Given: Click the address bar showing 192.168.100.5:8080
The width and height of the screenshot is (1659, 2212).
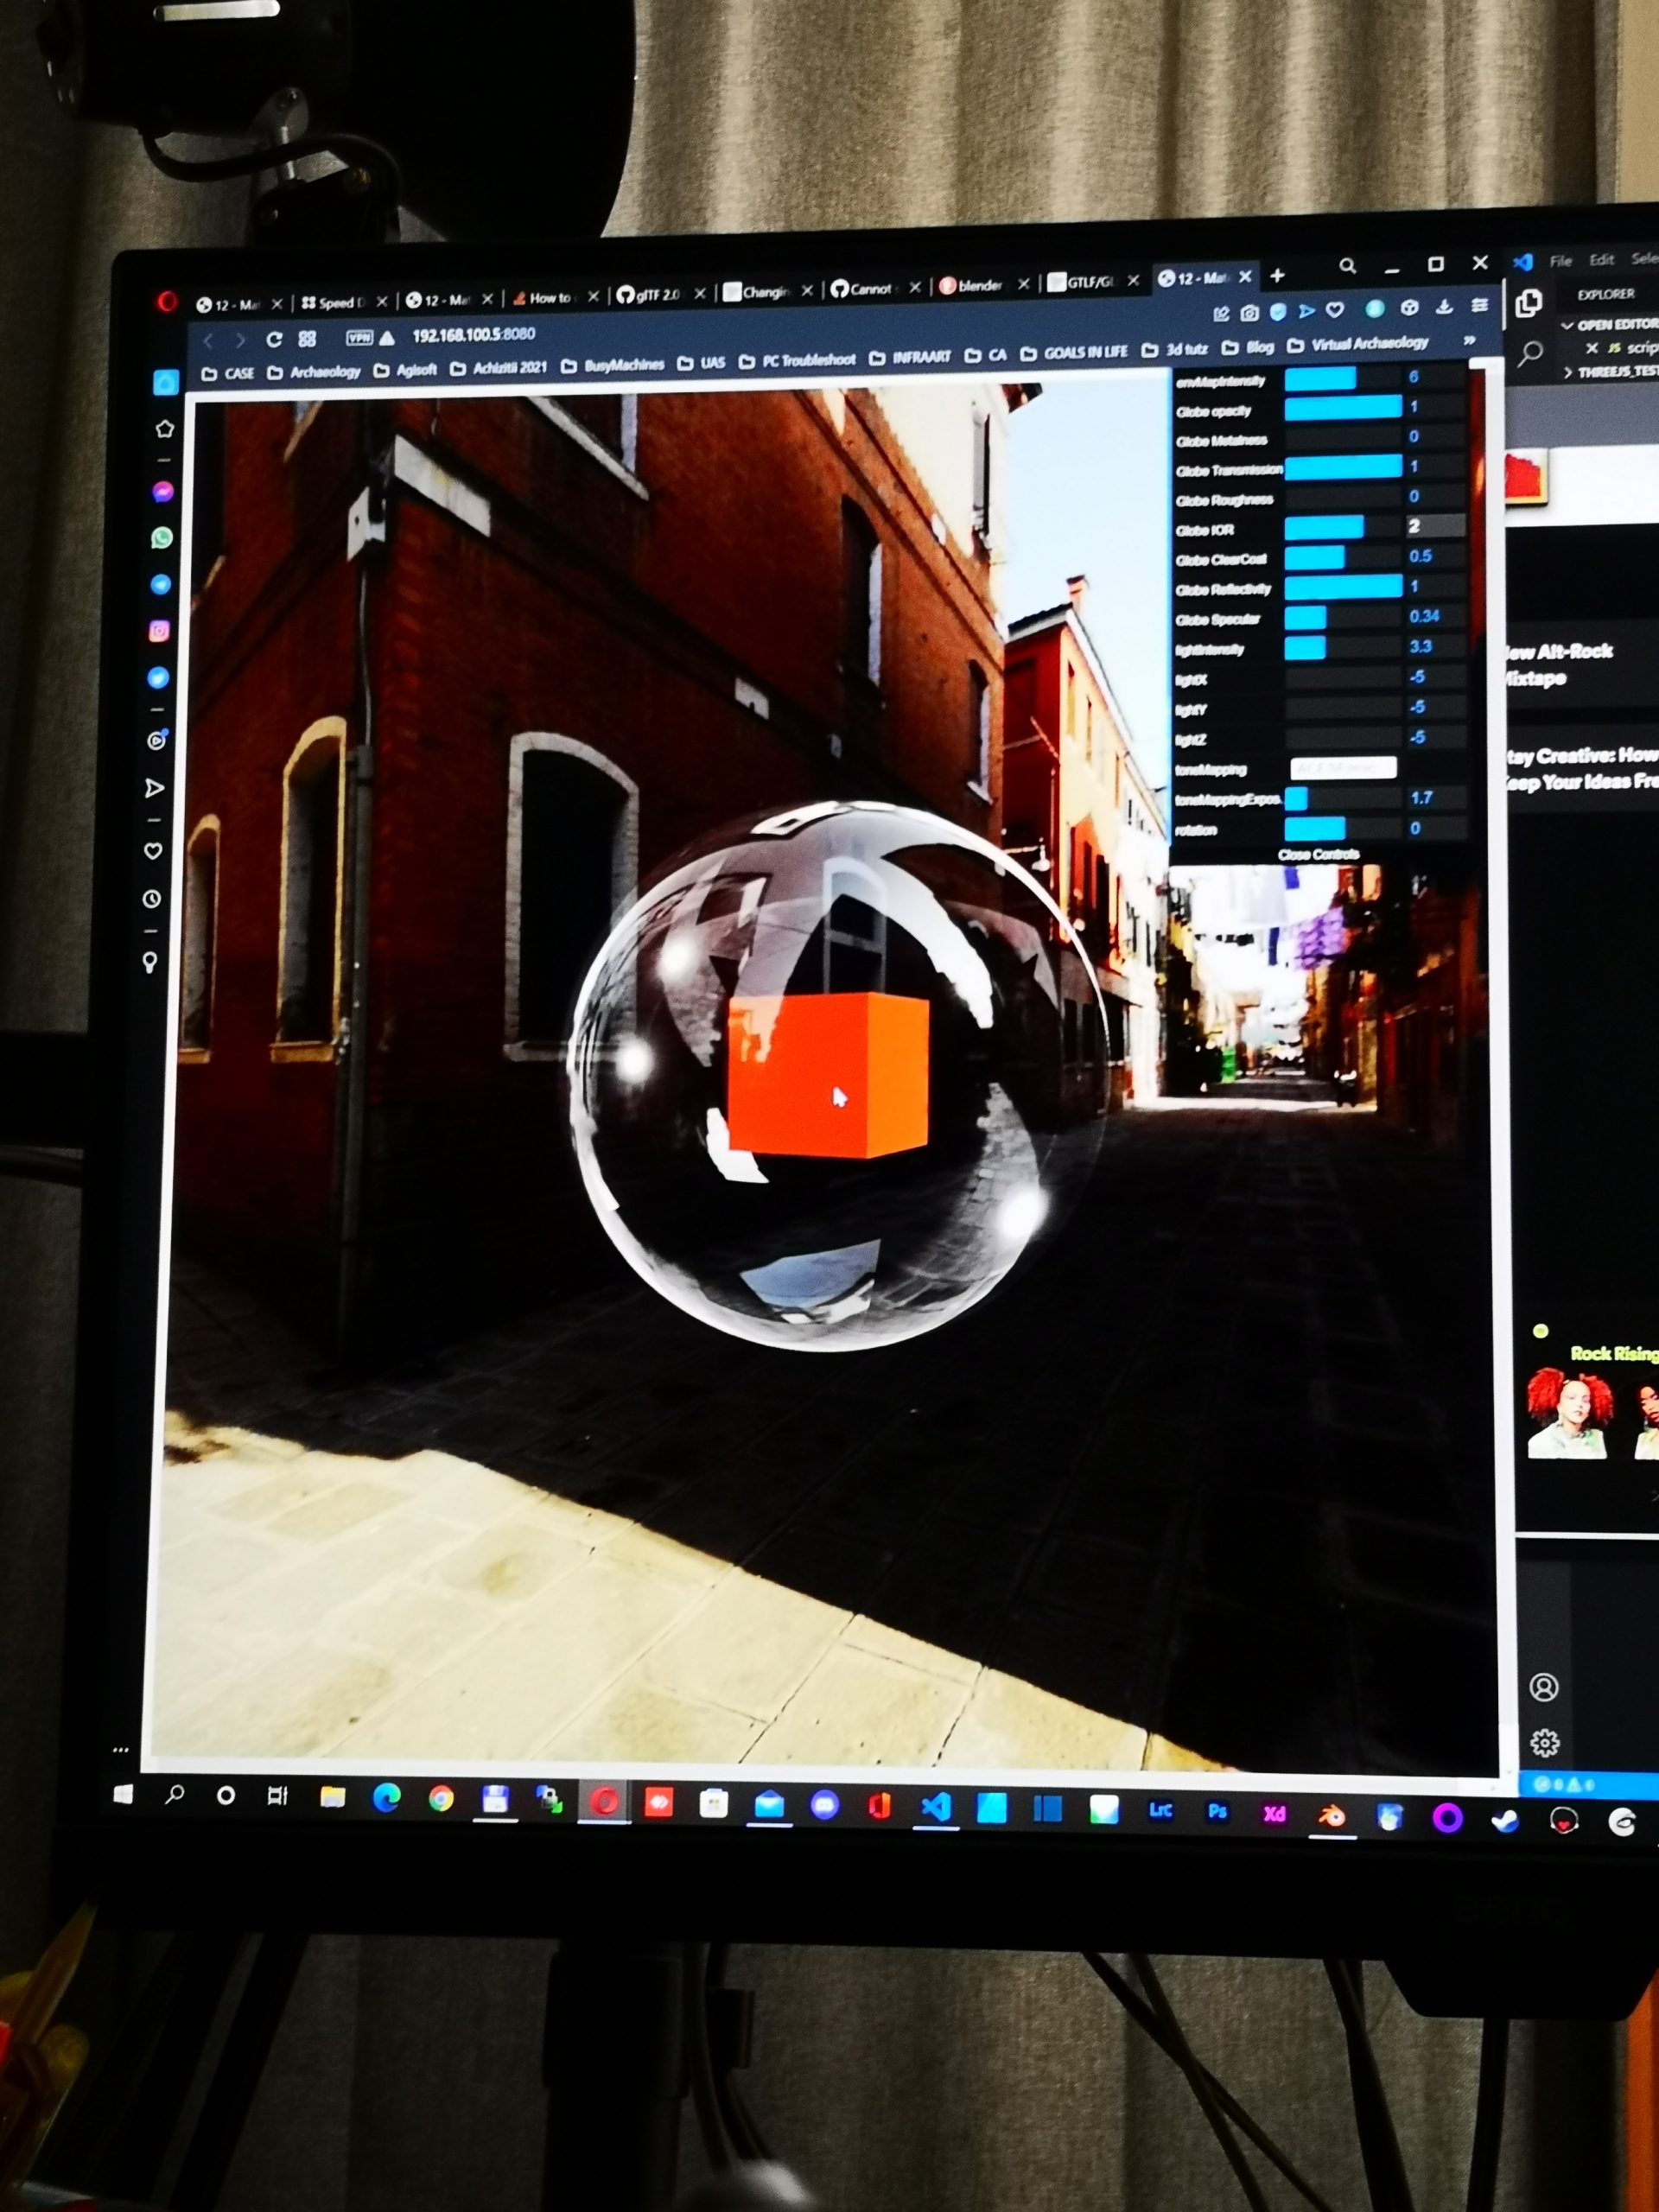Looking at the screenshot, I should pos(474,335).
